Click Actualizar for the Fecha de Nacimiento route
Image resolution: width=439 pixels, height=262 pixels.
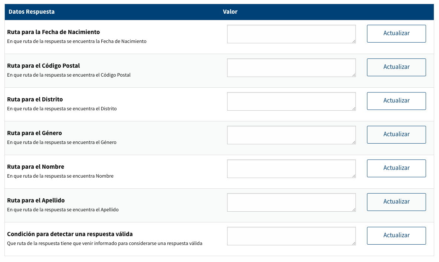point(396,33)
